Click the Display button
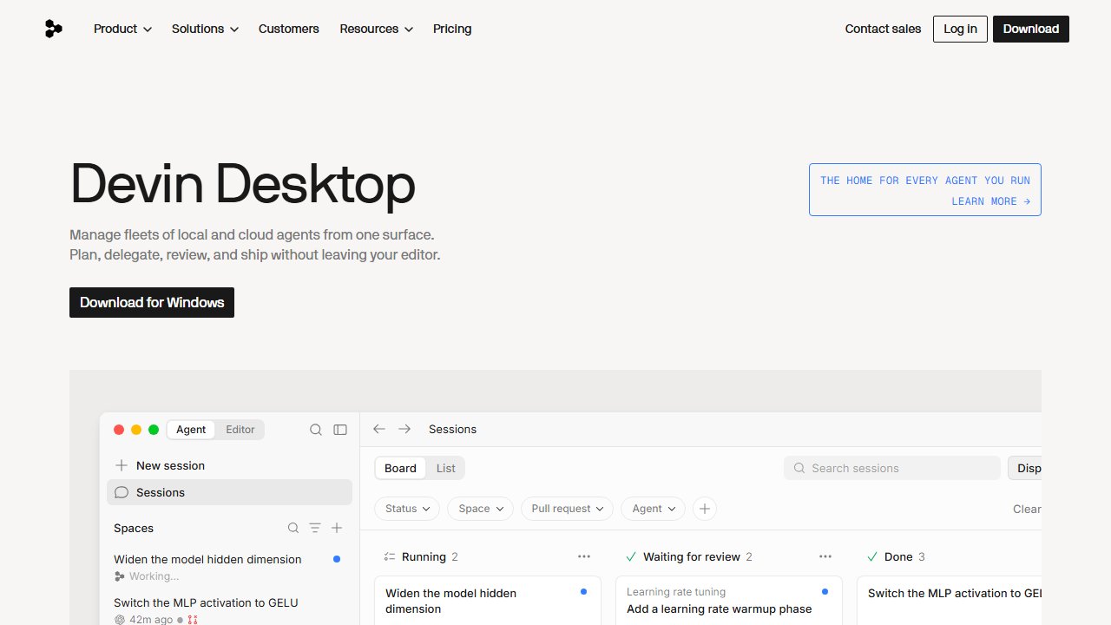 tap(1025, 468)
